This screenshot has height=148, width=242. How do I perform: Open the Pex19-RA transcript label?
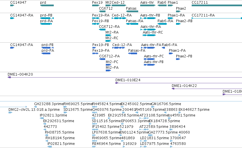tap(101, 15)
